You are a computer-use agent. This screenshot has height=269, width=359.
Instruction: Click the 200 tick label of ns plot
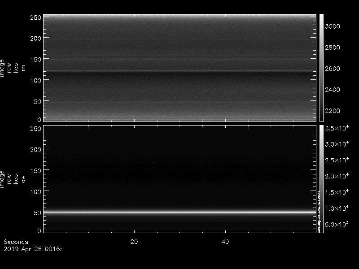tap(36, 39)
